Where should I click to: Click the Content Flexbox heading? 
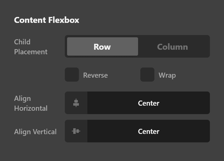pyautogui.click(x=46, y=20)
